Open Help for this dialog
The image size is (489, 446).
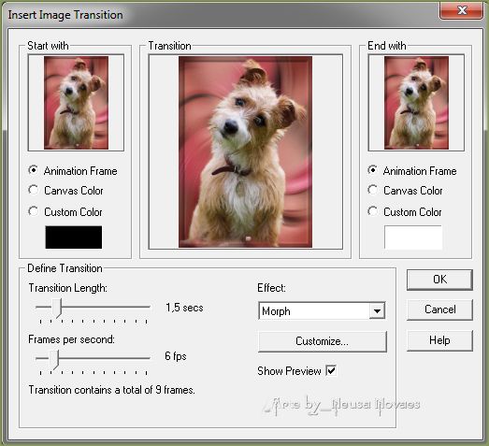439,340
